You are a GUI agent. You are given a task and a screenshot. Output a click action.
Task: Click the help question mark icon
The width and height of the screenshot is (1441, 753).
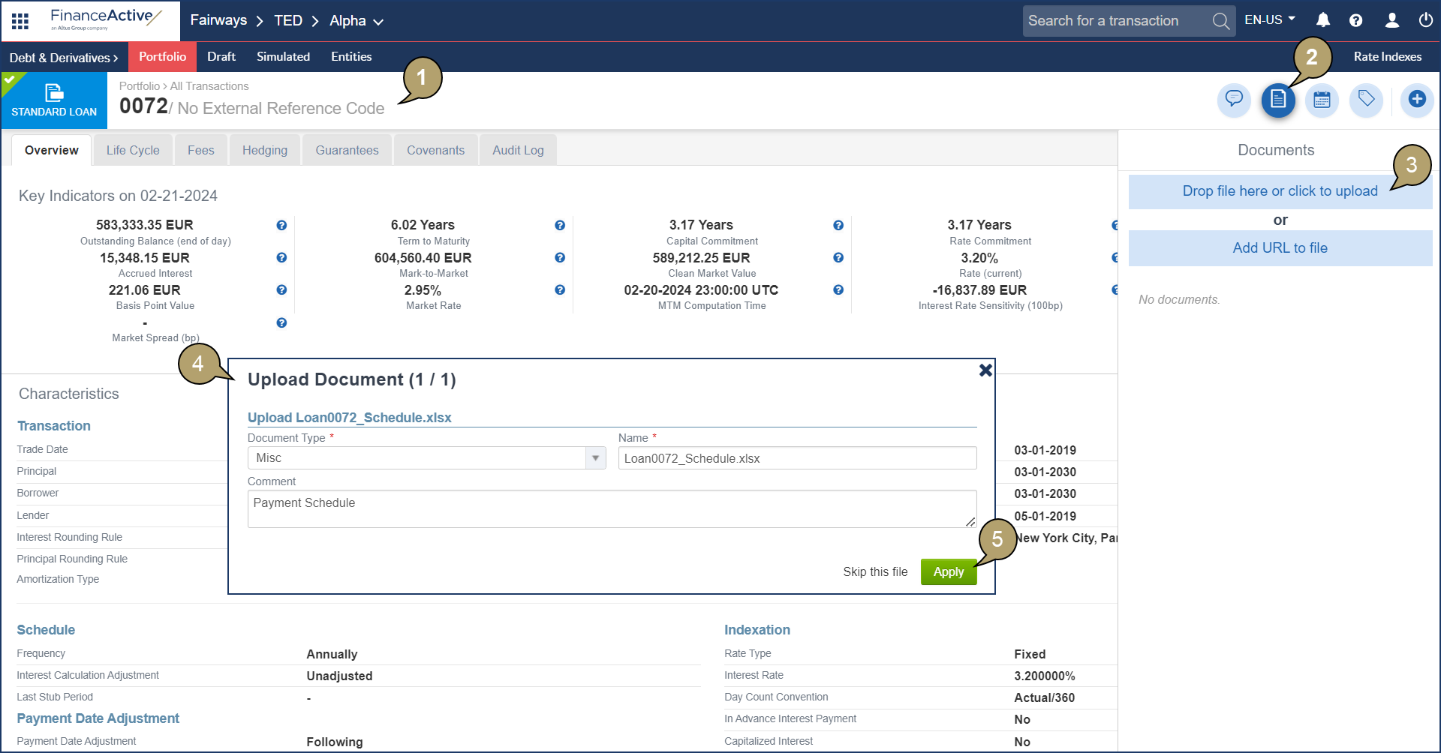coord(1356,20)
